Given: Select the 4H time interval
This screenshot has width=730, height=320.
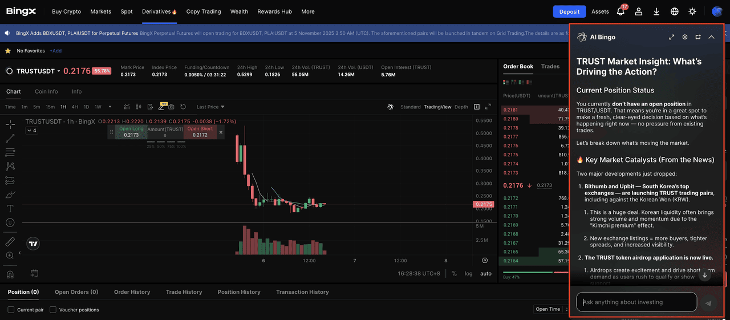Looking at the screenshot, I should tap(75, 107).
